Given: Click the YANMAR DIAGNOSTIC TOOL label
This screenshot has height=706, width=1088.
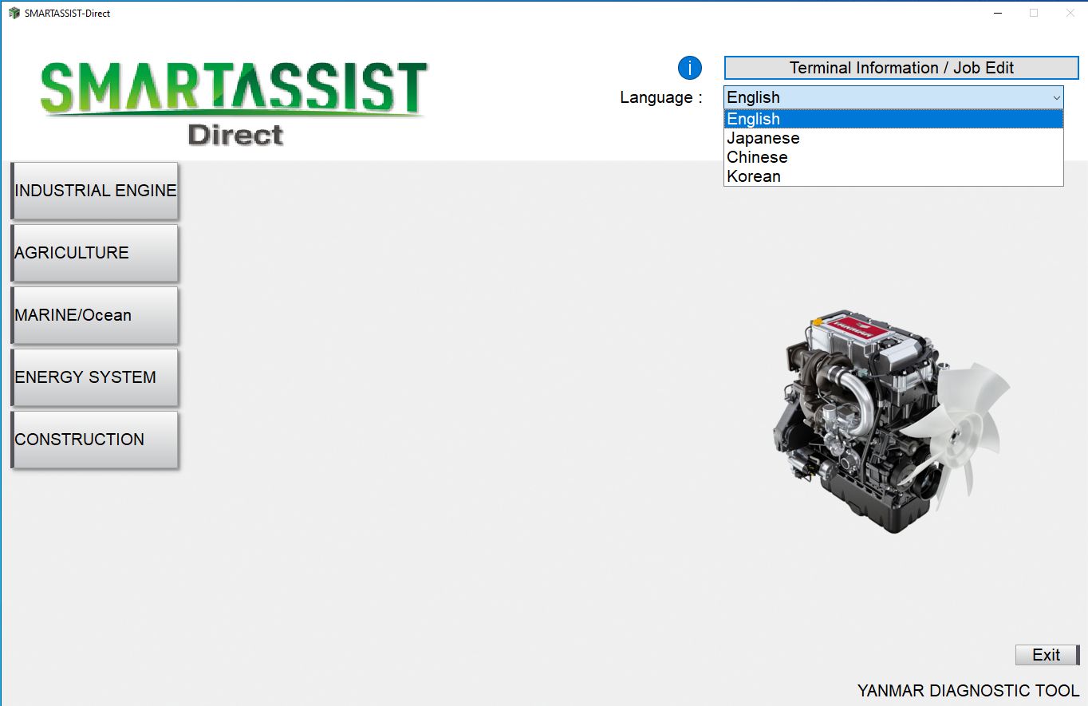Looking at the screenshot, I should pyautogui.click(x=967, y=690).
